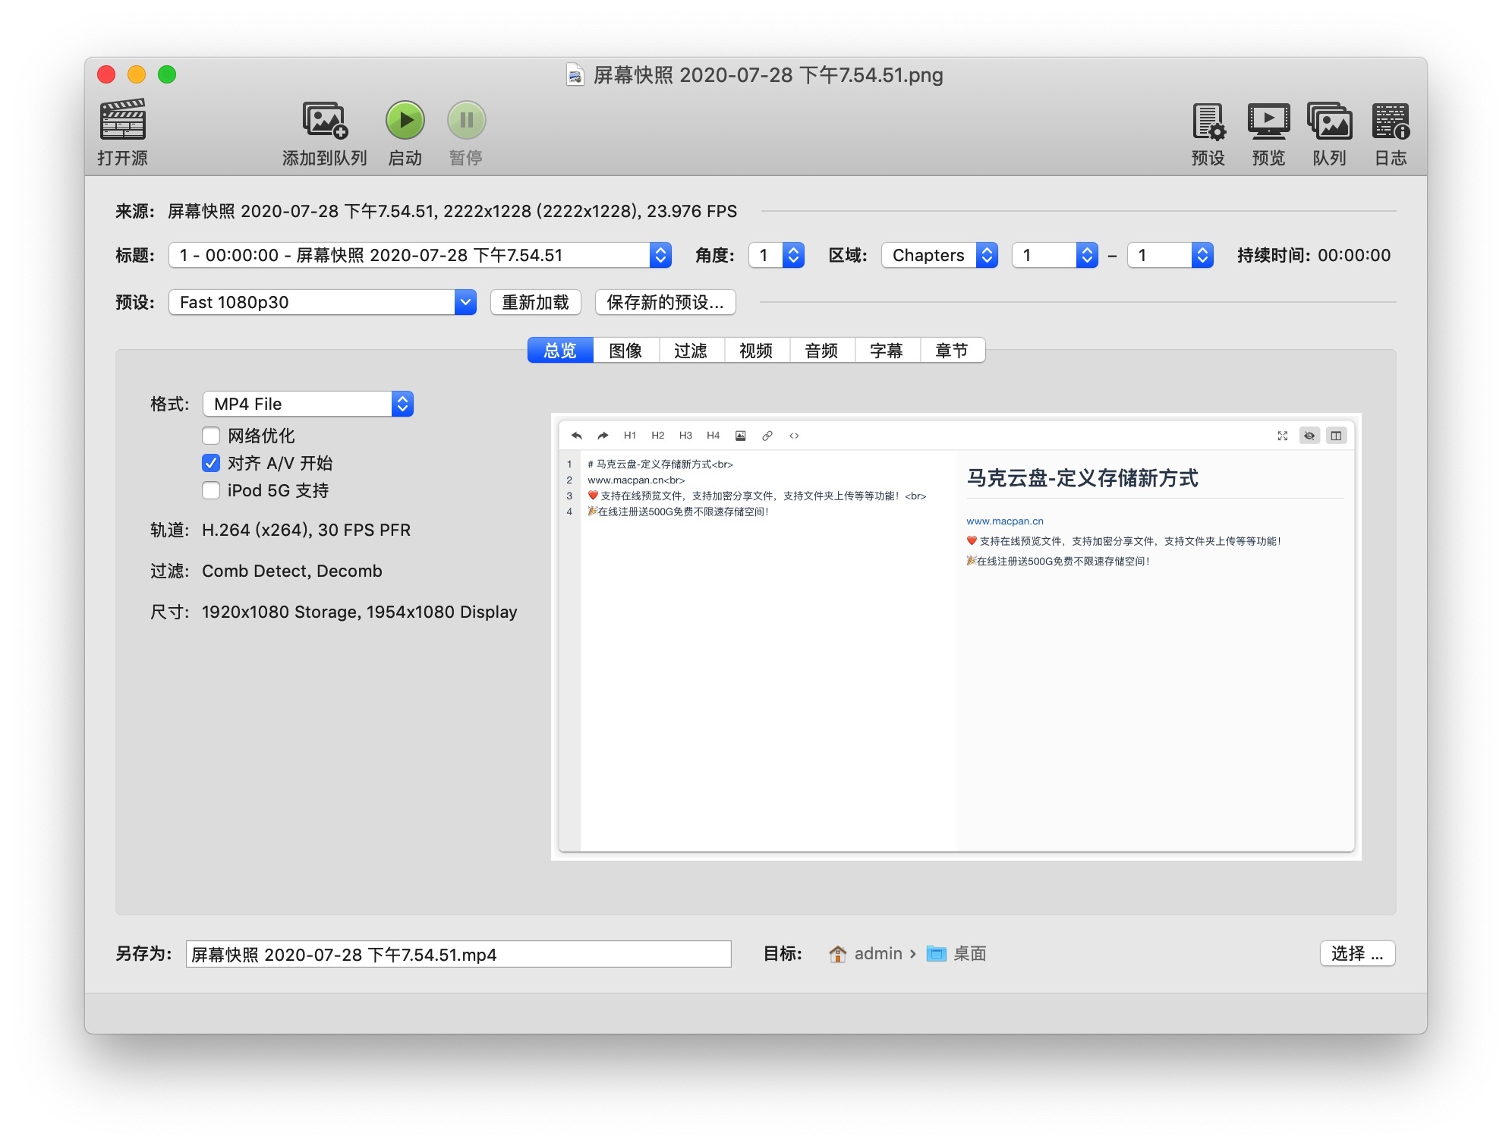Open the Preview window icon
1512x1146 pixels.
(x=1268, y=121)
